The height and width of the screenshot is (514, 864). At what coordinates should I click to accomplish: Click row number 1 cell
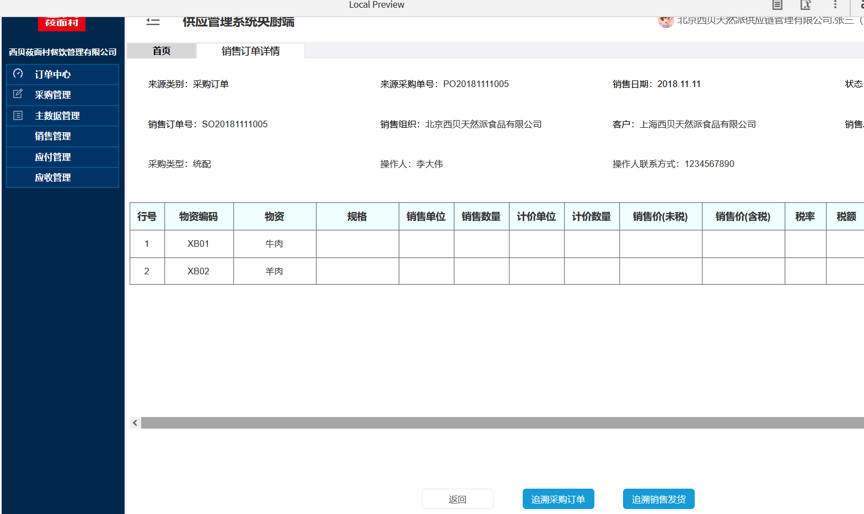click(x=147, y=244)
